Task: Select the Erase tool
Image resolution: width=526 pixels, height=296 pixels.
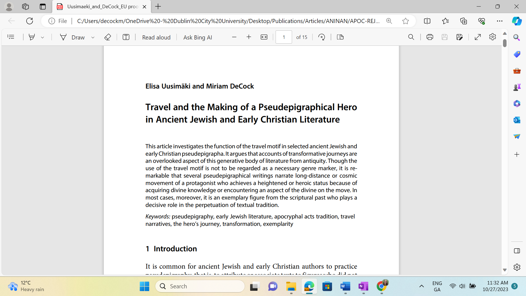Action: click(x=108, y=37)
